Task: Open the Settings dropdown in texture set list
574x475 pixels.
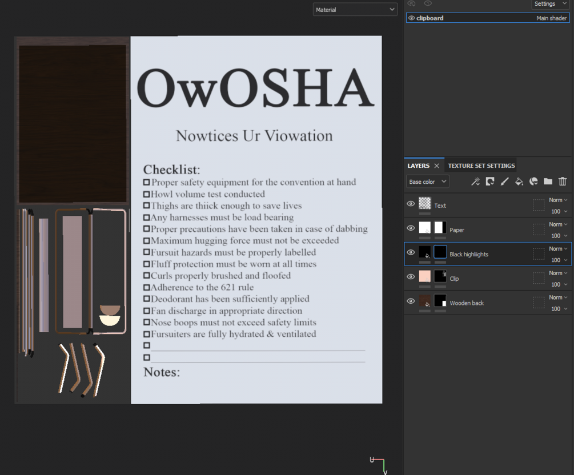Action: 550,4
